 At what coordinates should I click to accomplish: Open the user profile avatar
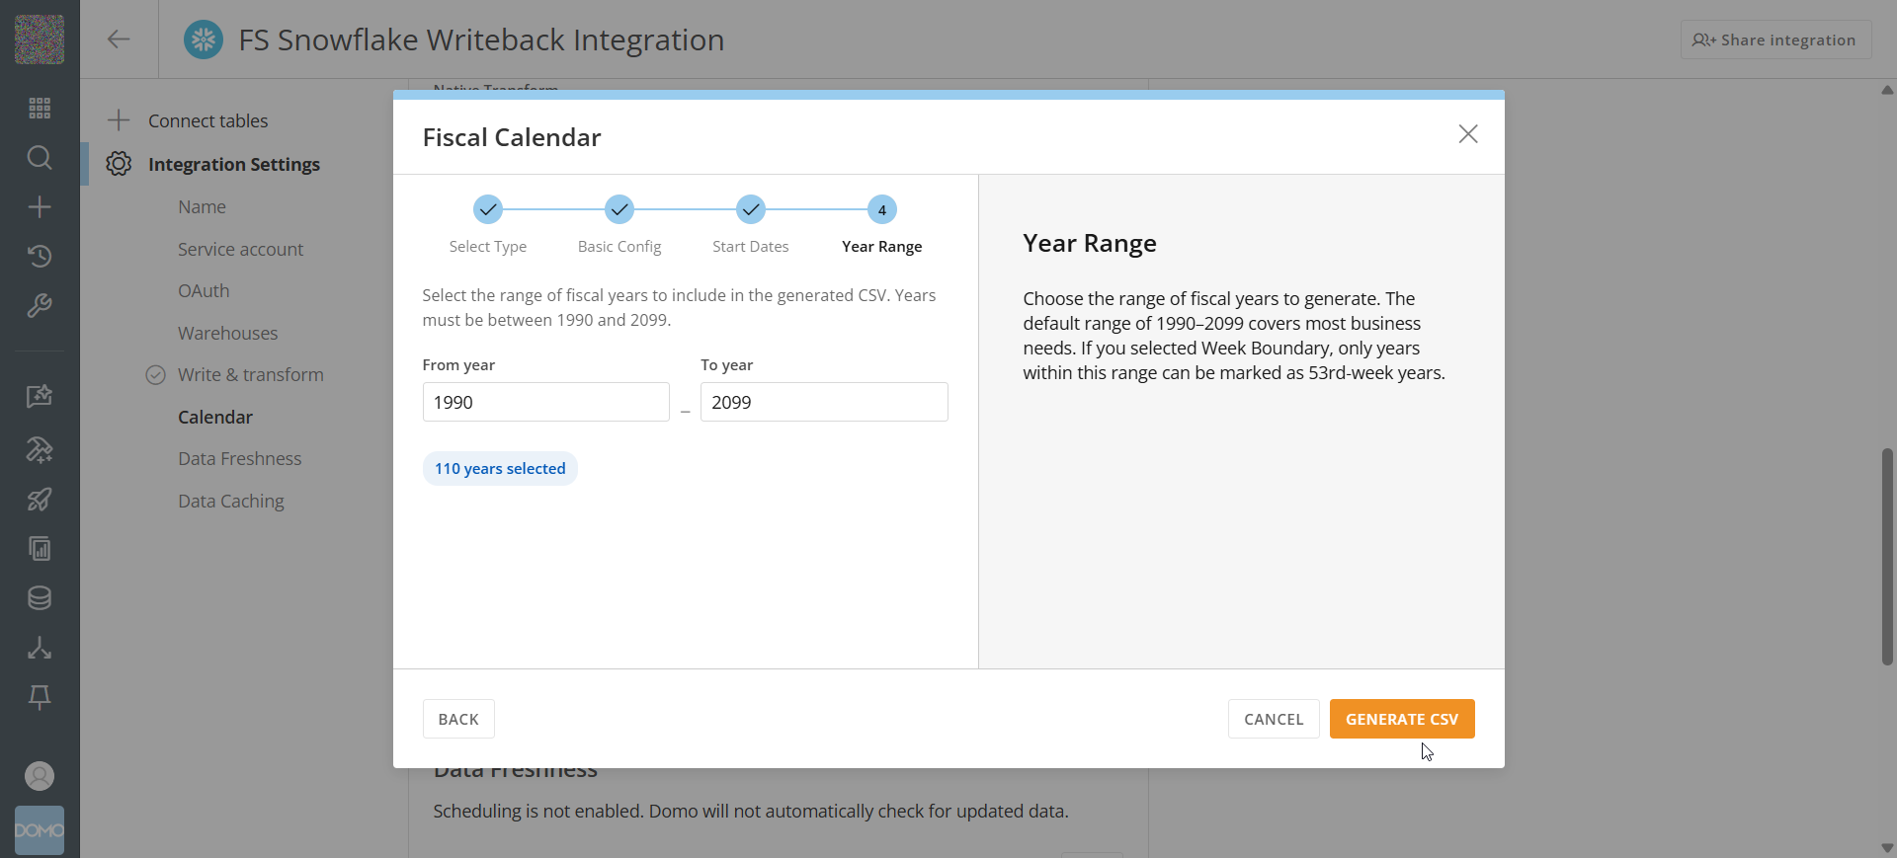[40, 776]
